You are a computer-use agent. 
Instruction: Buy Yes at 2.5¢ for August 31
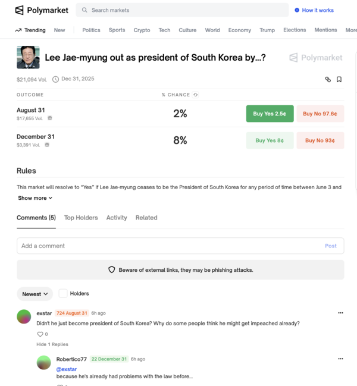270,114
